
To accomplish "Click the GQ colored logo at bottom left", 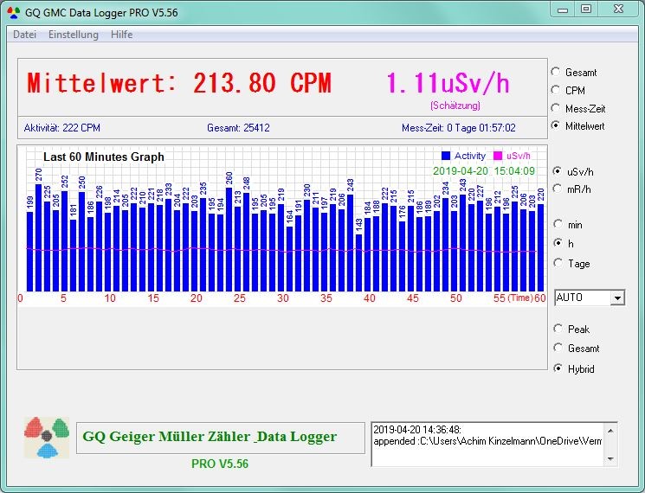I will (x=47, y=438).
